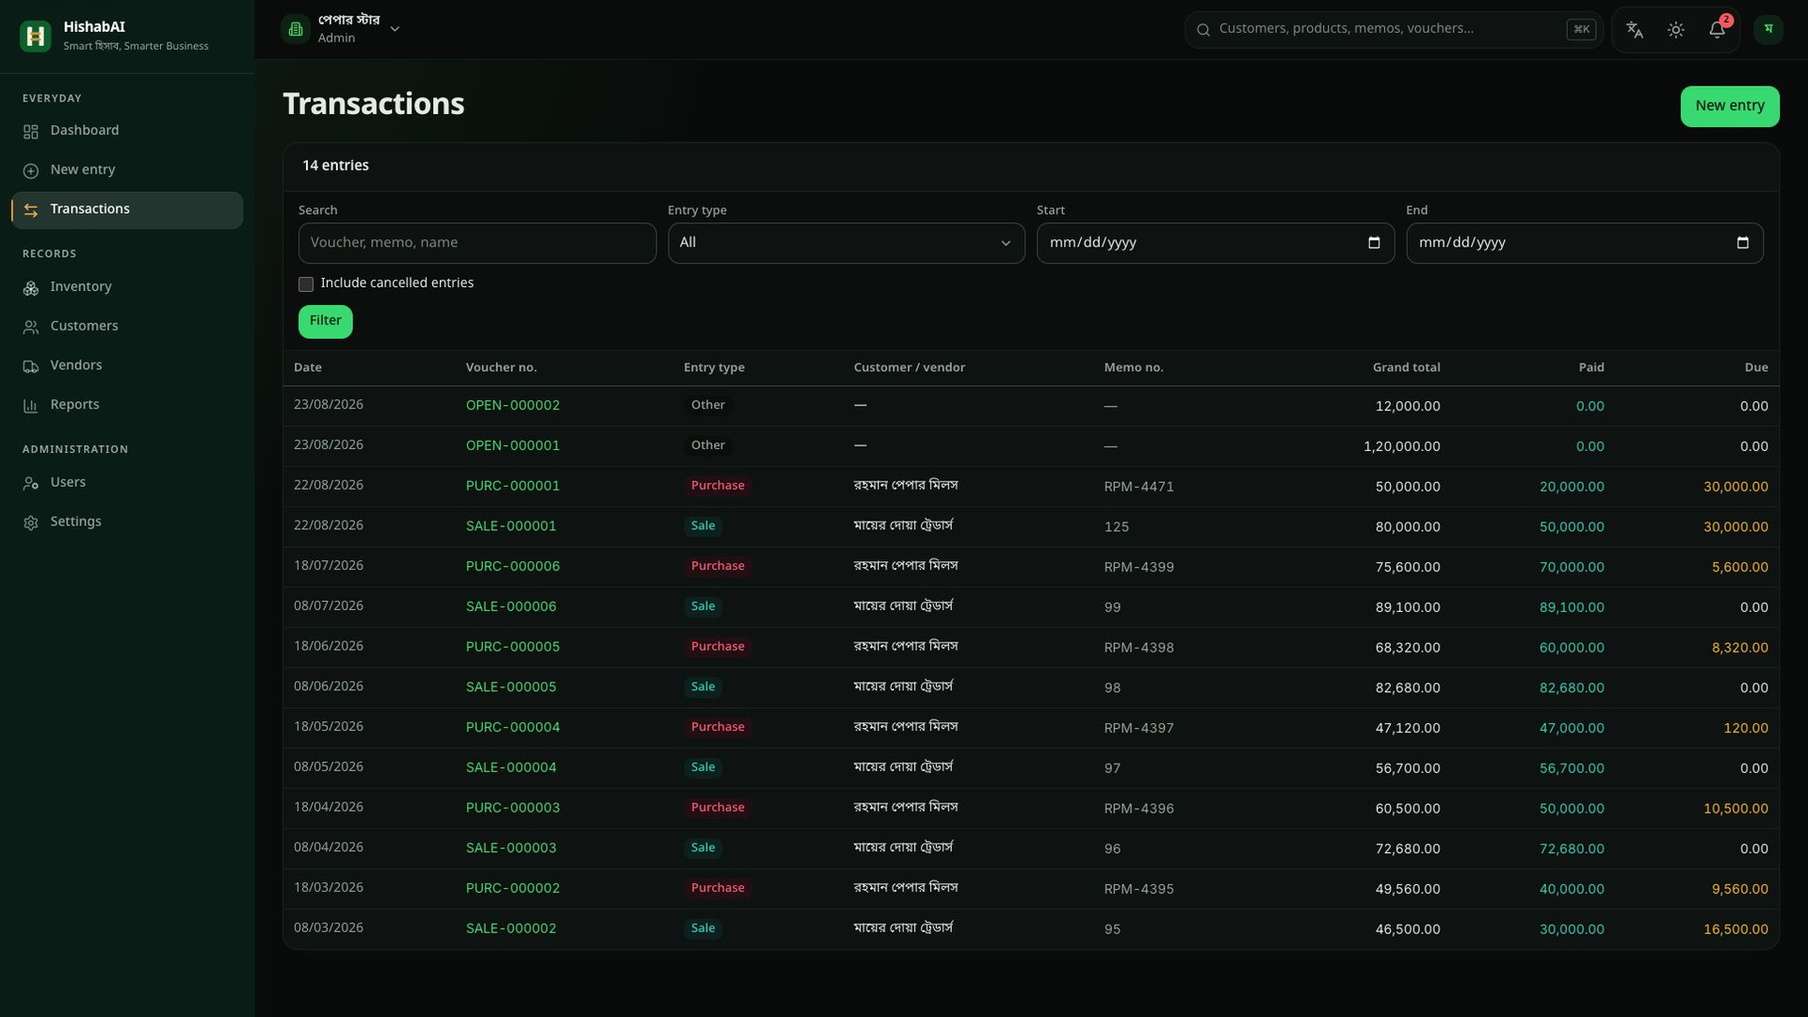This screenshot has height=1017, width=1808.
Task: Open the notifications bell icon
Action: click(x=1718, y=30)
